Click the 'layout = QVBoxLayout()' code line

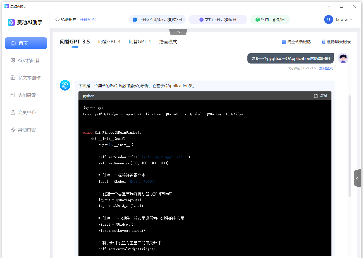pyautogui.click(x=120, y=200)
